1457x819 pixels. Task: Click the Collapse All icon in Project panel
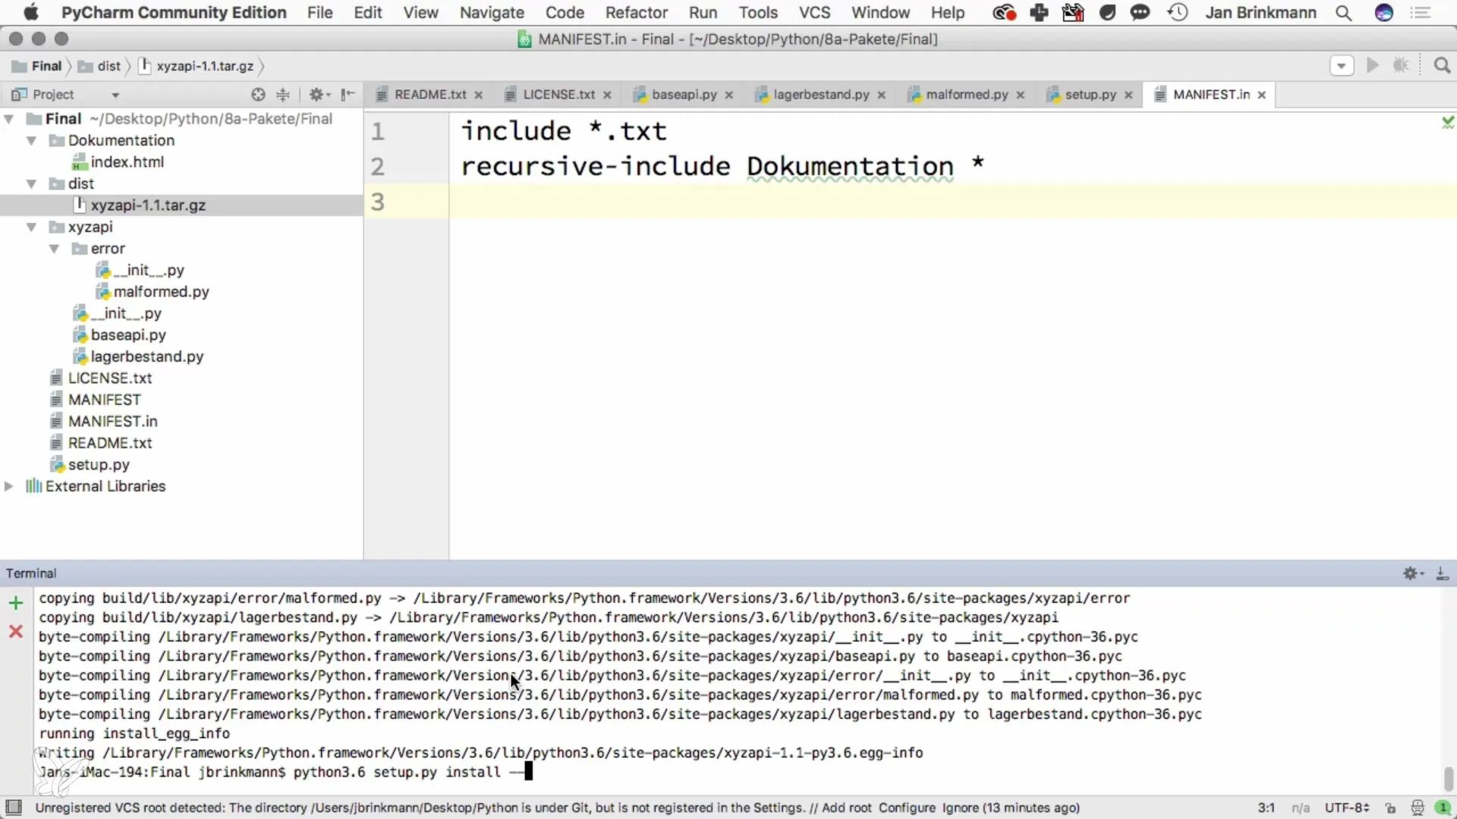point(283,94)
